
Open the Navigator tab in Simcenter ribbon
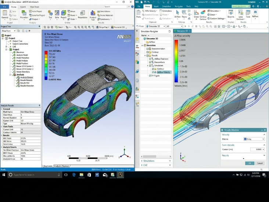tap(179, 6)
